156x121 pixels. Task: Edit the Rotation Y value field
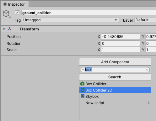pyautogui.click(x=151, y=43)
